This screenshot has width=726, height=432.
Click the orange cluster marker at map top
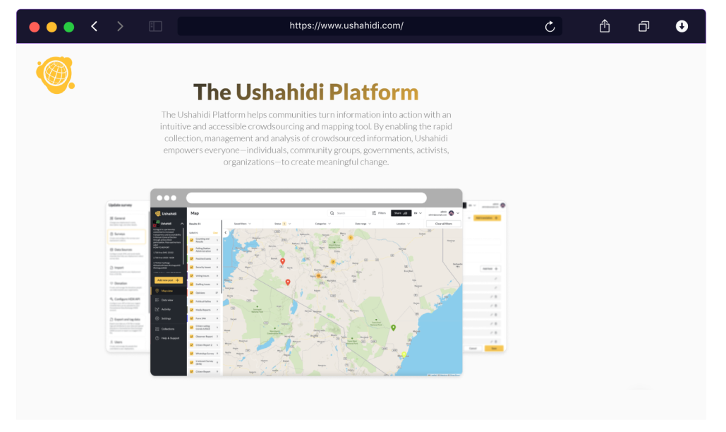[x=351, y=238]
